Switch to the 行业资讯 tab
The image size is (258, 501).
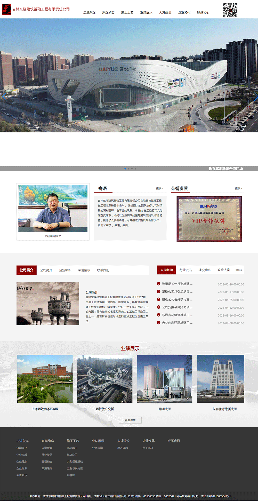click(x=186, y=270)
